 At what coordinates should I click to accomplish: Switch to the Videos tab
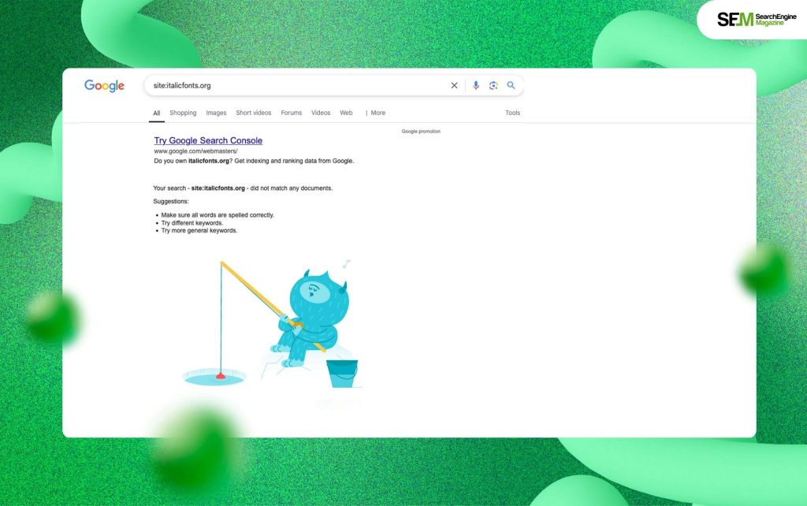pos(321,113)
